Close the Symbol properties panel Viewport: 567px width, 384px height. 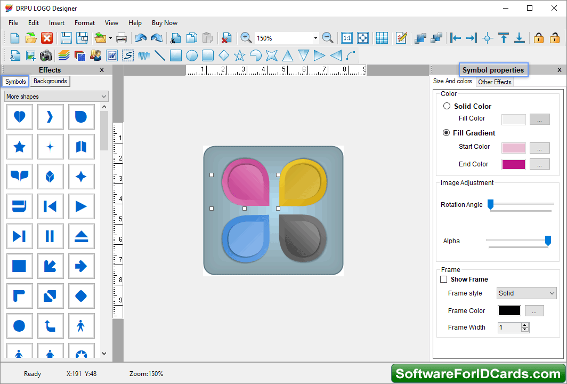(x=560, y=70)
